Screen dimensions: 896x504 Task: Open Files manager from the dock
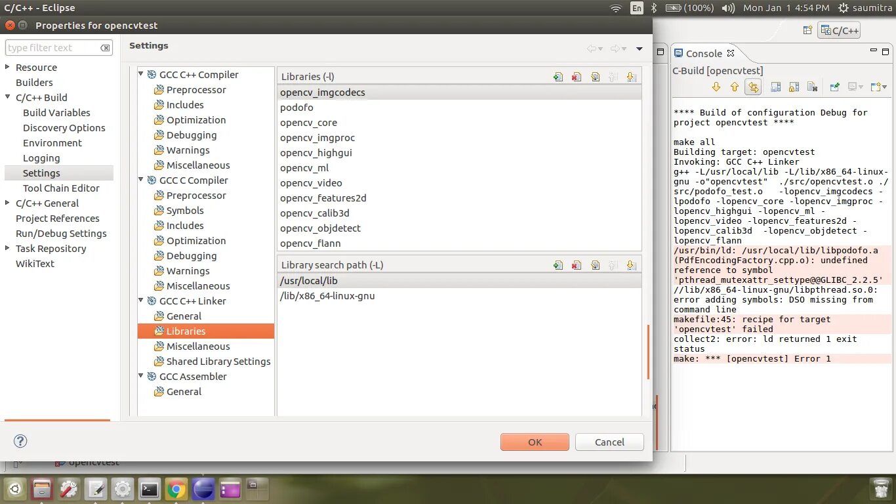[x=42, y=489]
